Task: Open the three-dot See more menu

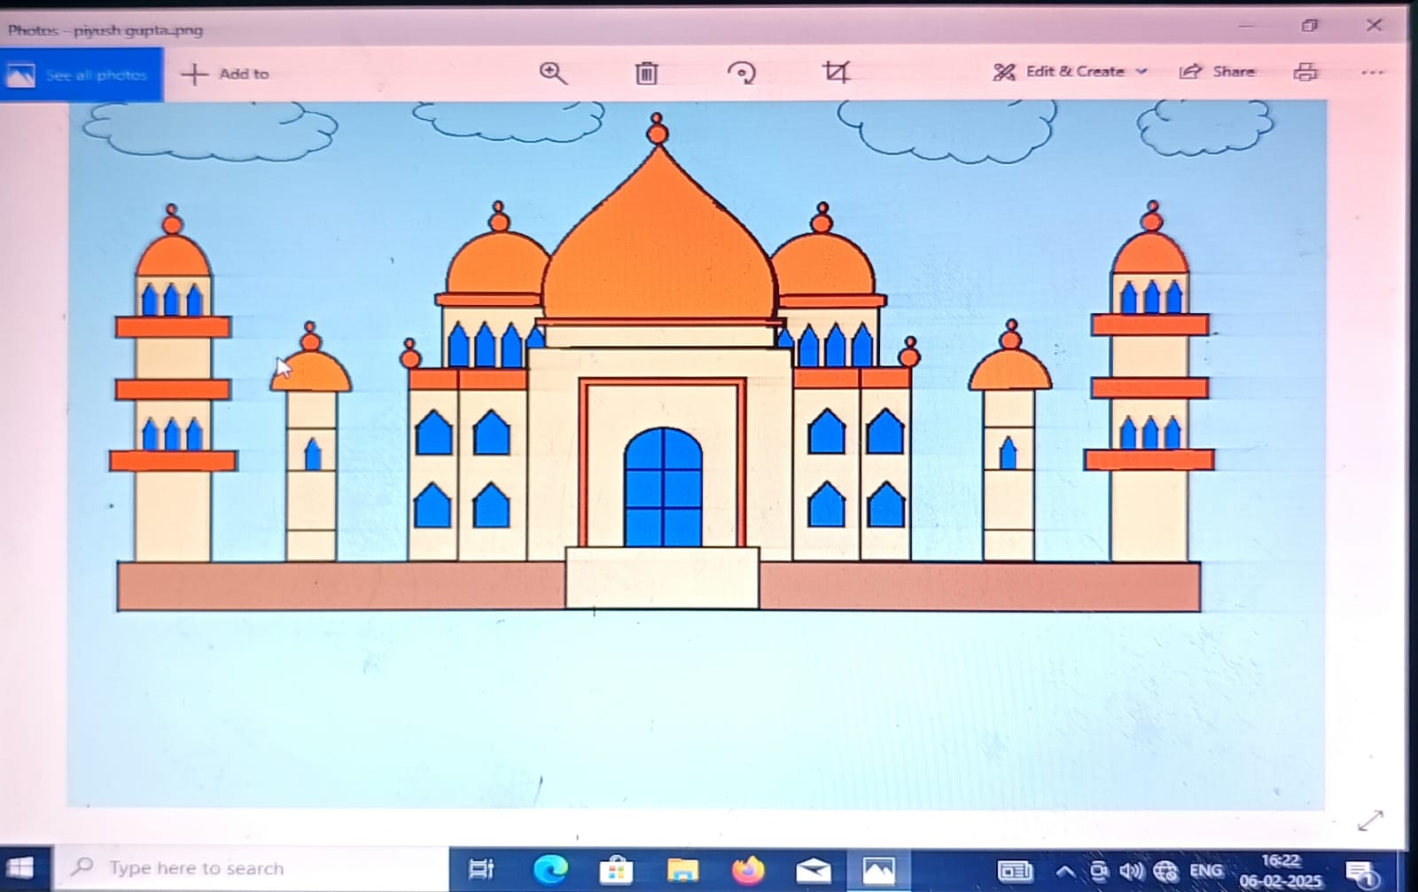Action: tap(1372, 73)
